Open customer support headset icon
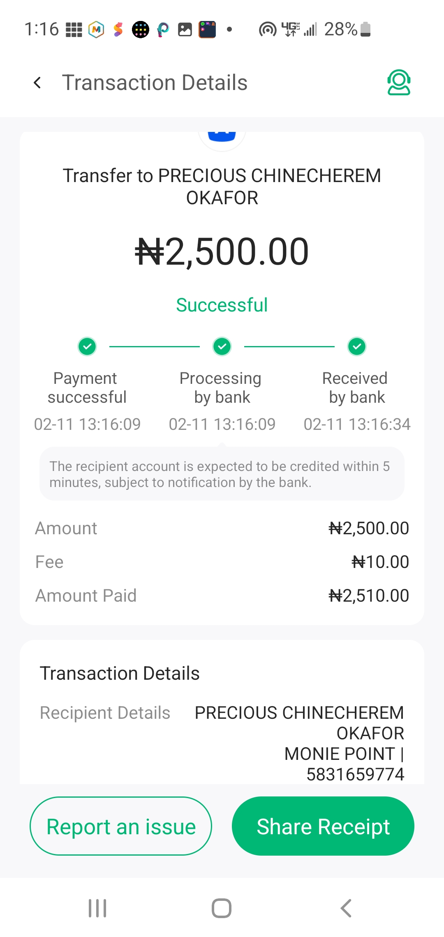 click(398, 83)
